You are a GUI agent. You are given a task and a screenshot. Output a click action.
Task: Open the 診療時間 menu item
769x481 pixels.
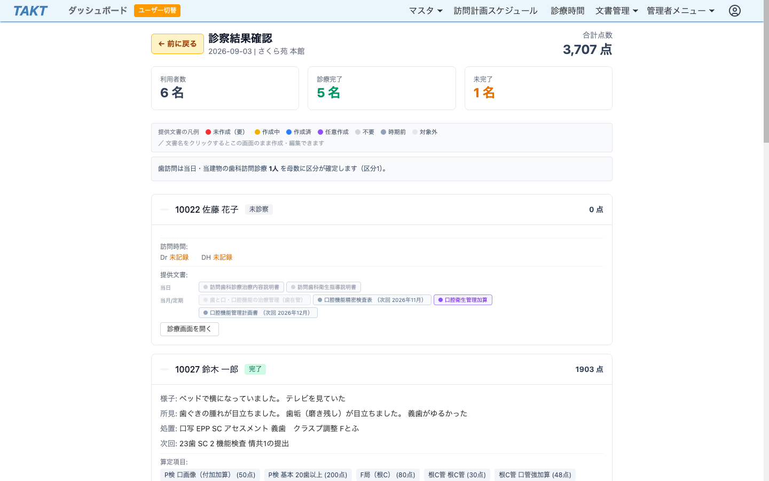pos(567,11)
